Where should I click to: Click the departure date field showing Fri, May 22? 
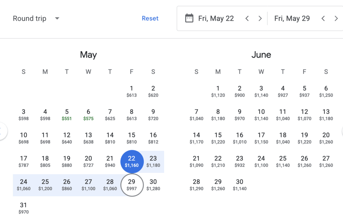point(216,18)
